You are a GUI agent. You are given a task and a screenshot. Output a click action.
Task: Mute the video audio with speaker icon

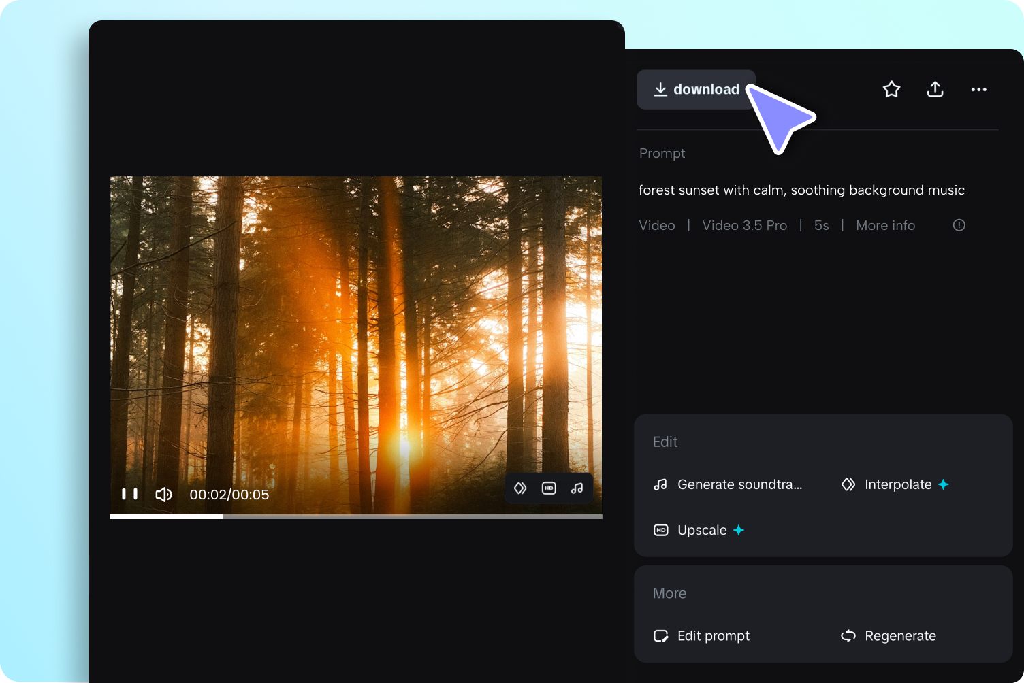point(163,494)
